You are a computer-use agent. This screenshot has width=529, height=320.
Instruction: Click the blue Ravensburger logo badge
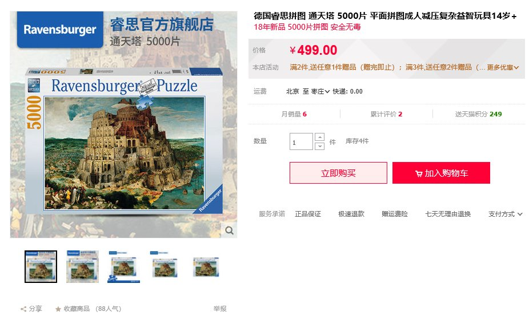click(60, 30)
